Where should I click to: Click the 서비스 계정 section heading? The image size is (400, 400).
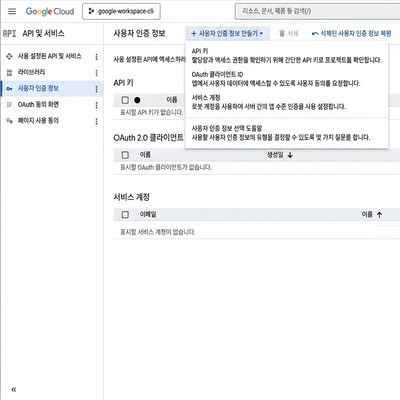coord(131,197)
